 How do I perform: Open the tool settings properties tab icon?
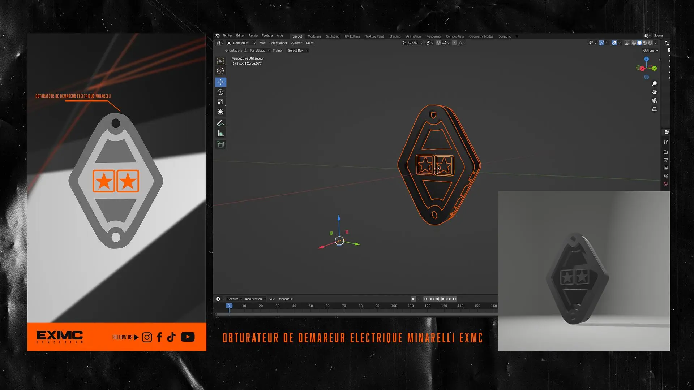666,142
